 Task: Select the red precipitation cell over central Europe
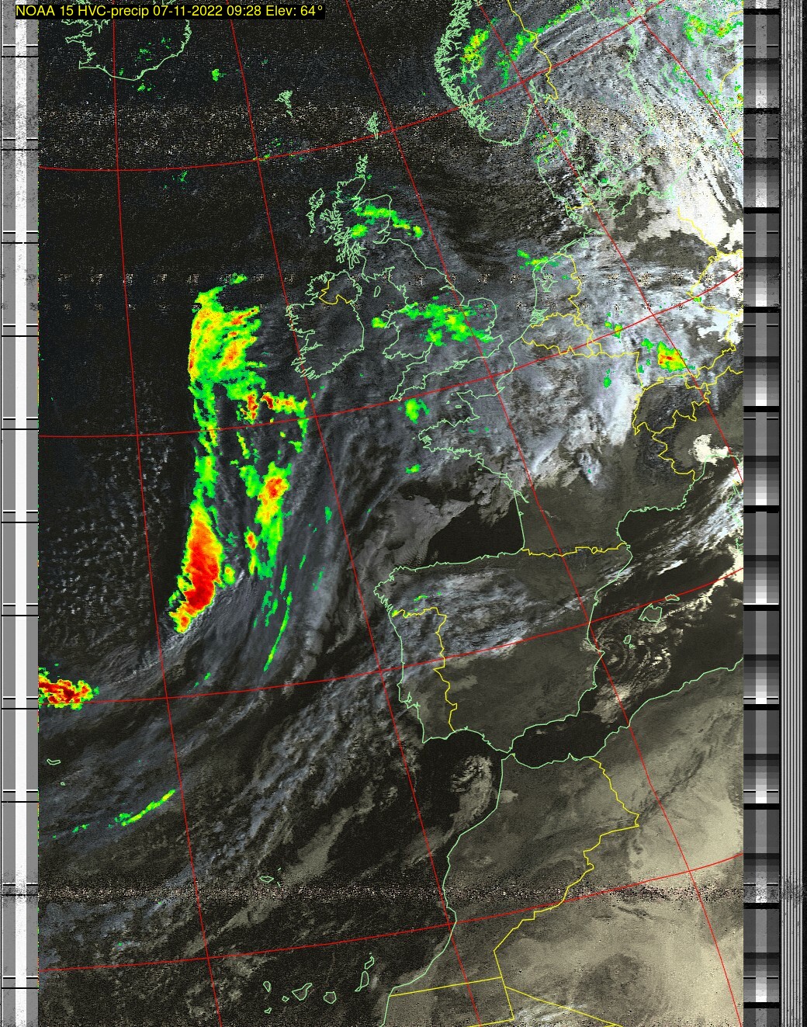[x=667, y=357]
